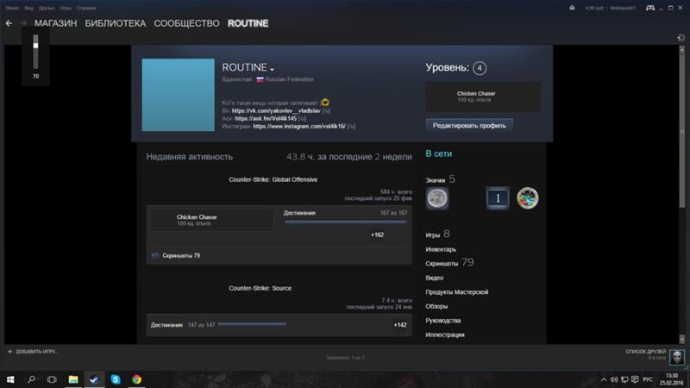
Task: Click friends list avatar icon at bottom right
Action: point(677,356)
